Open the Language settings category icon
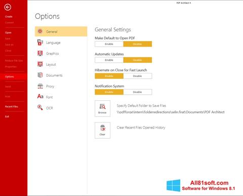 coord(40,43)
